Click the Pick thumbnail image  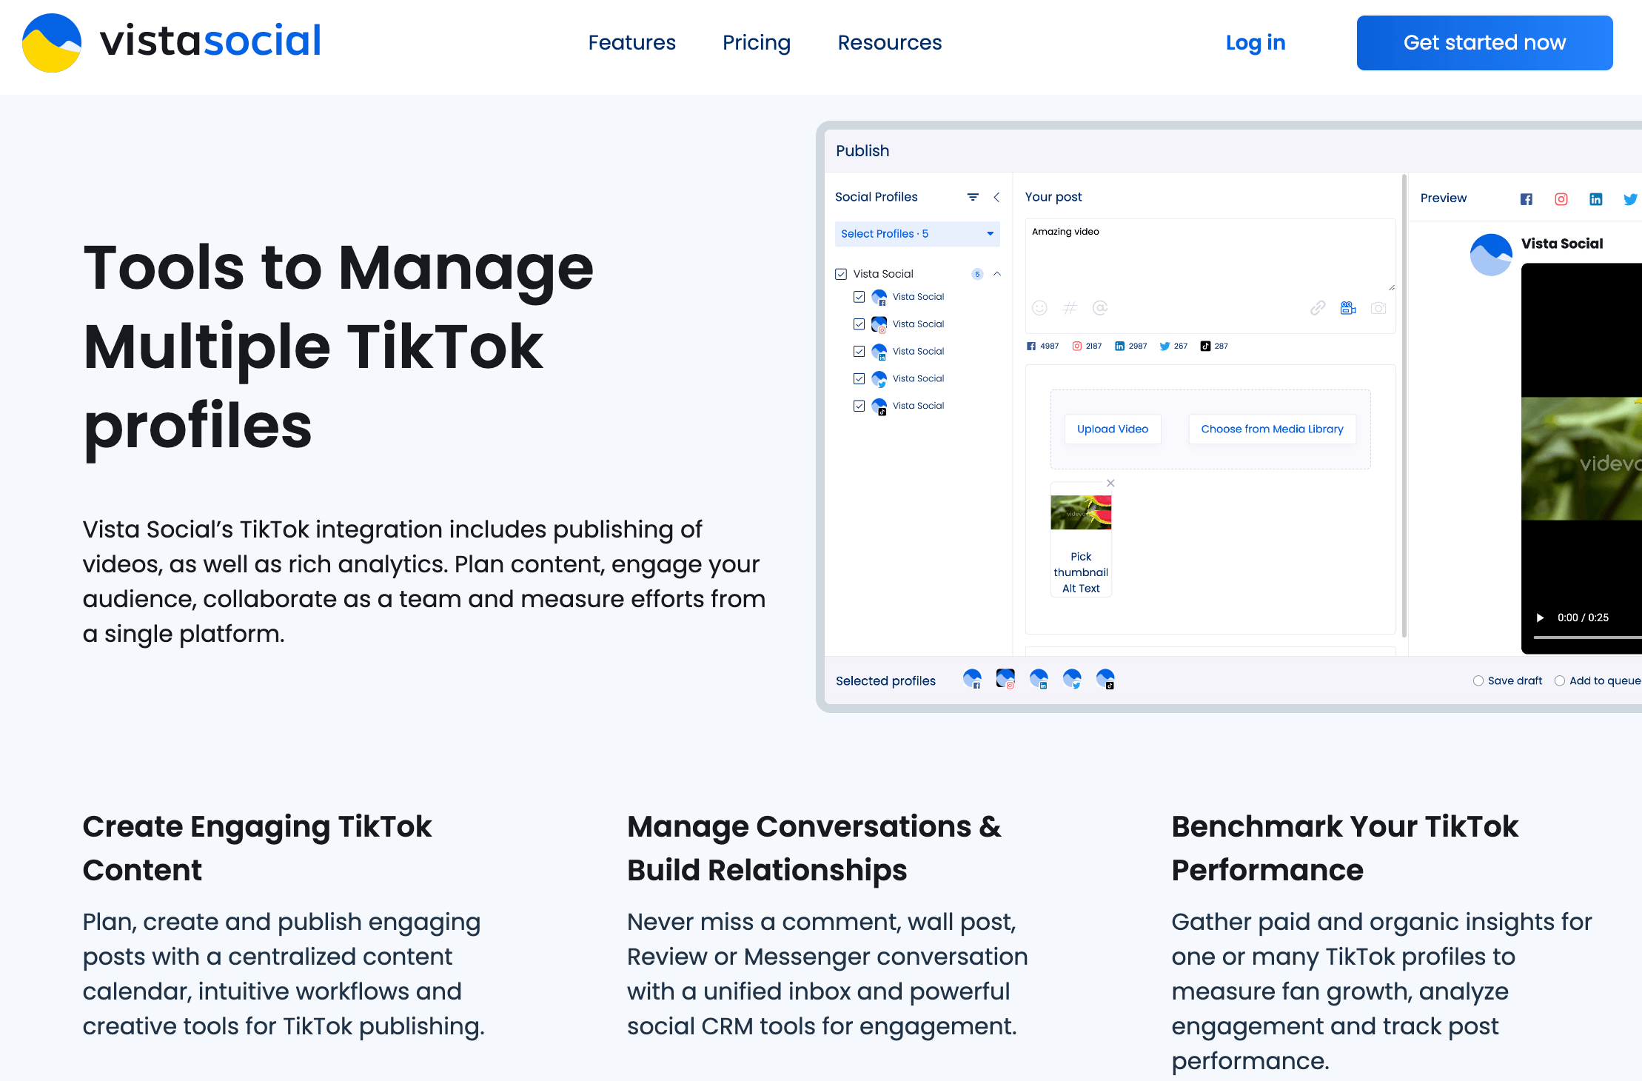[1080, 512]
